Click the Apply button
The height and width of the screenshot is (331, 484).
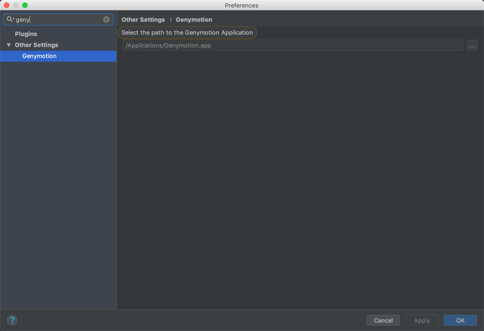tap(422, 320)
